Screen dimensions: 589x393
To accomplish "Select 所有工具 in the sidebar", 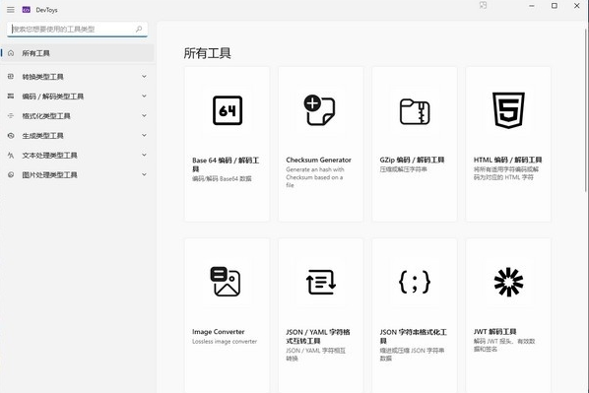I will pyautogui.click(x=77, y=53).
